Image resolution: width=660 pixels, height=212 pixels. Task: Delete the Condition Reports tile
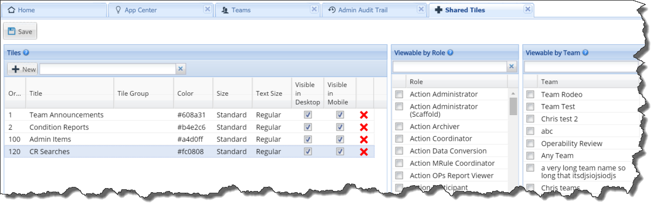pyautogui.click(x=364, y=127)
